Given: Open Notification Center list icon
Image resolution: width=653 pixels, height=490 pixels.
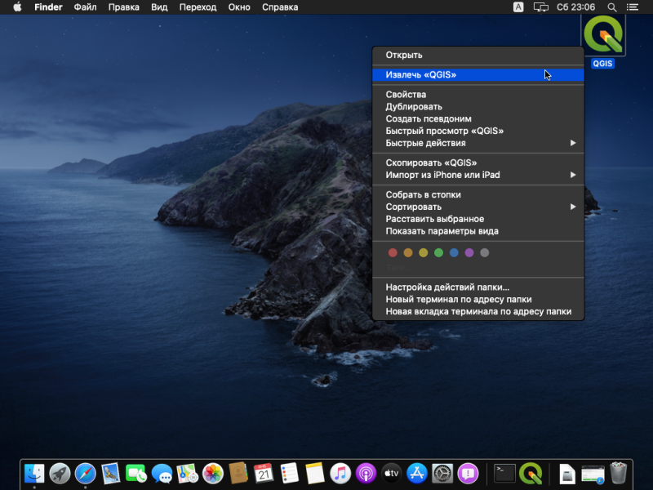Looking at the screenshot, I should click(x=633, y=7).
